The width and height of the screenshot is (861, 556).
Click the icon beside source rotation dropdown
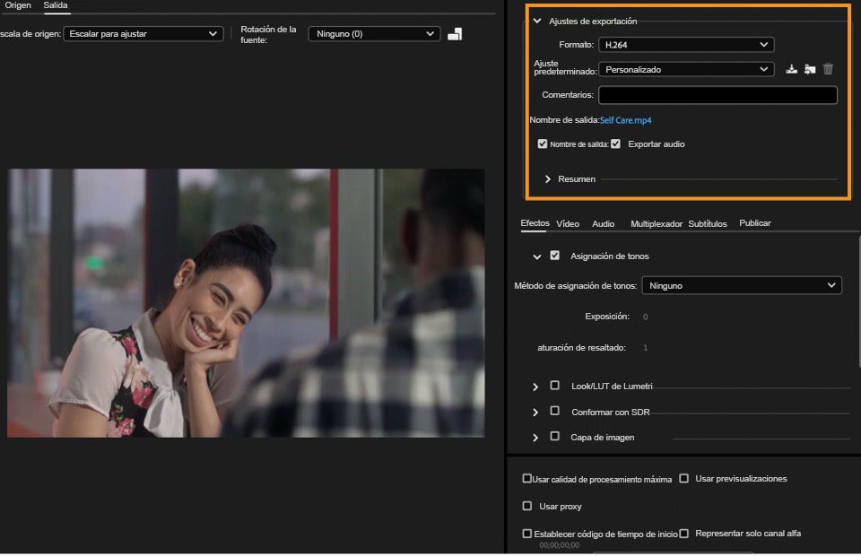pyautogui.click(x=455, y=34)
